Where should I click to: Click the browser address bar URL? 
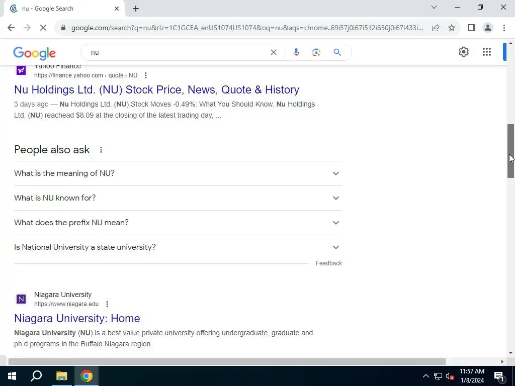coord(247,28)
